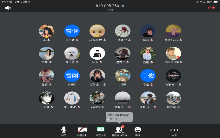Screen dimensions: 220x138
Task: Start screen sharing with 共享屏幕 icon
Action: click(x=101, y=130)
